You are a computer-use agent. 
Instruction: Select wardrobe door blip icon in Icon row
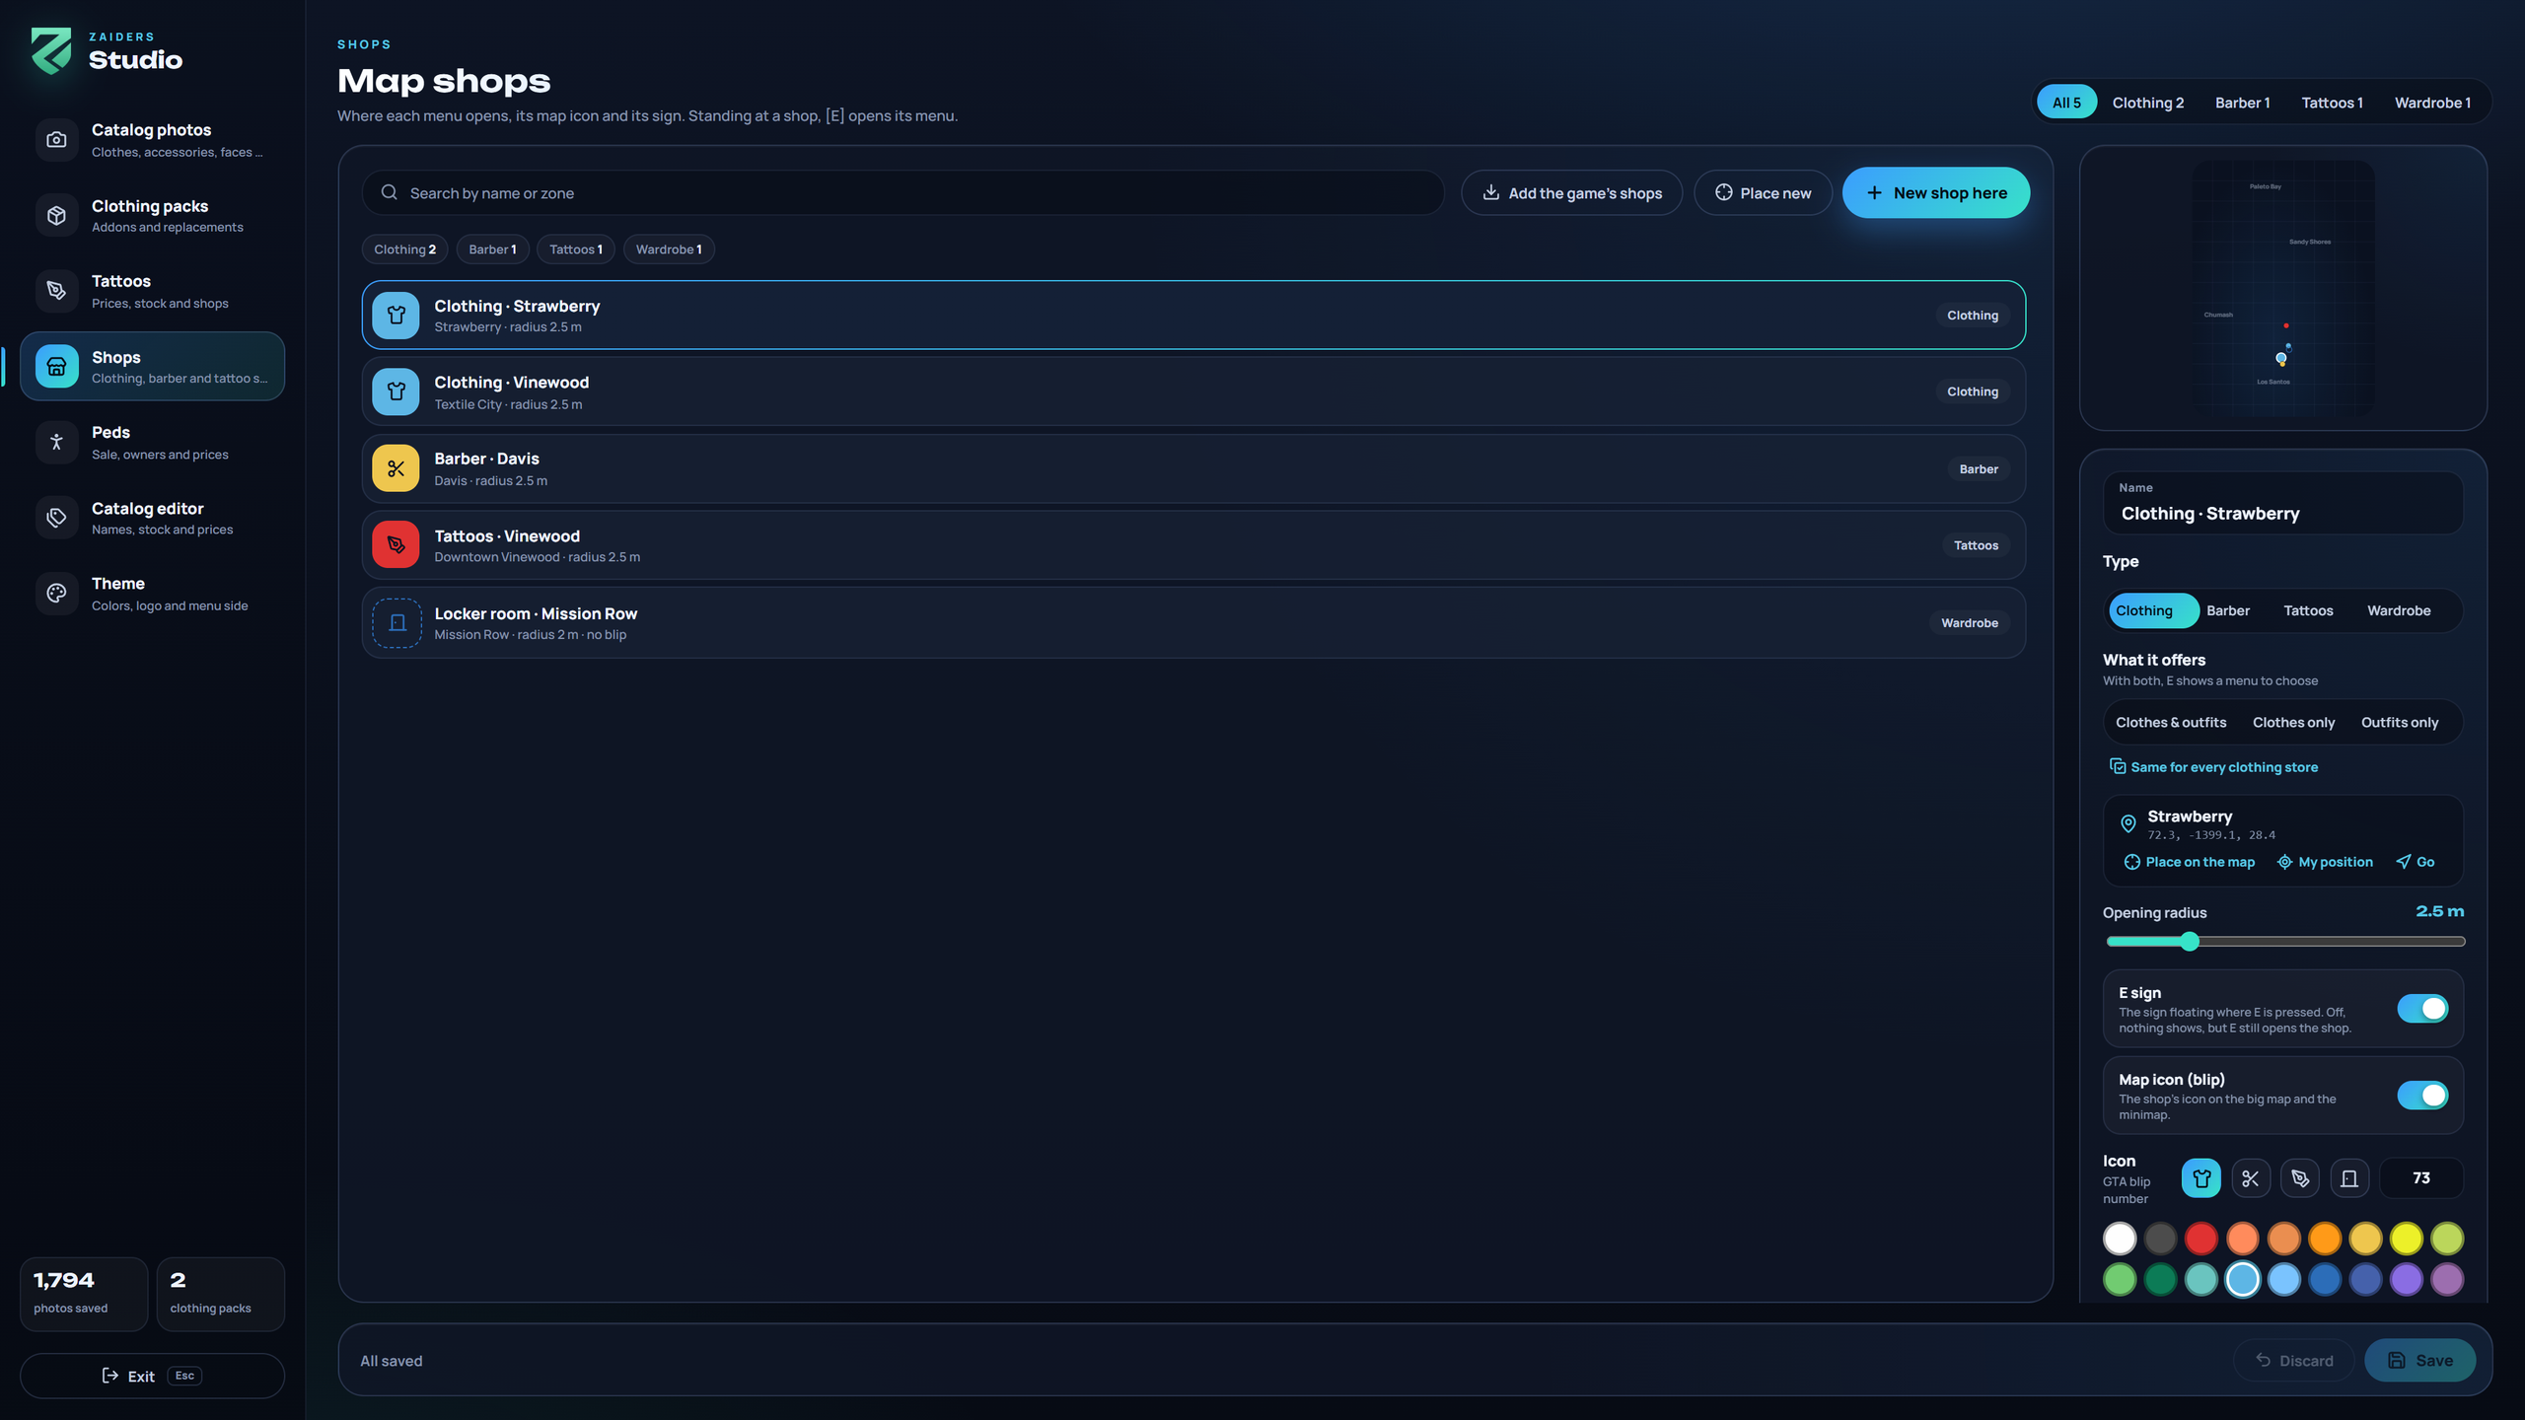tap(2349, 1178)
